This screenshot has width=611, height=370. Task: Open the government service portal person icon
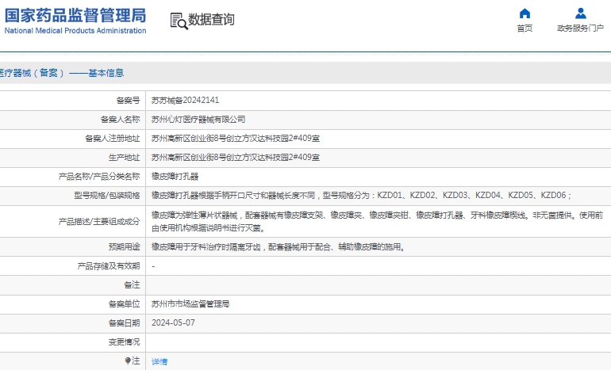(580, 13)
